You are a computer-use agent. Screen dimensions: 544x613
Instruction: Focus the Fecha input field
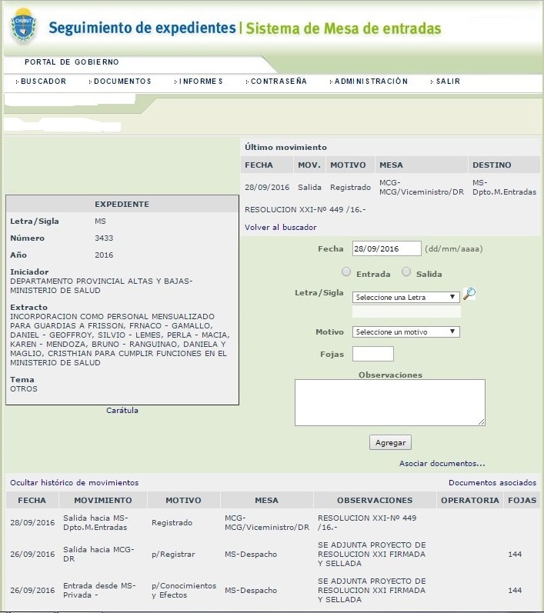[x=387, y=248]
